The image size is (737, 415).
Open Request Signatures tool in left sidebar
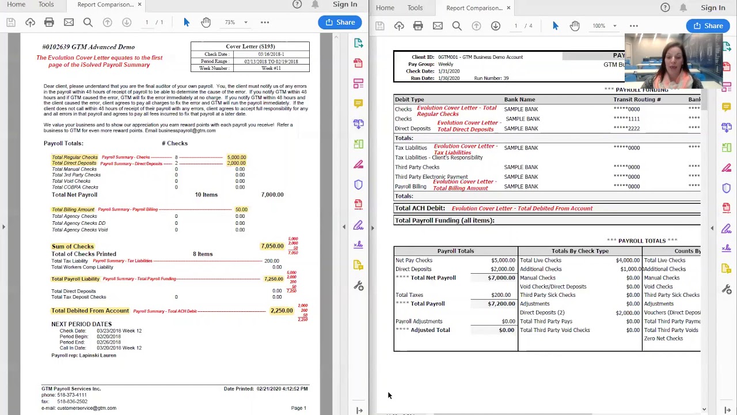[358, 245]
